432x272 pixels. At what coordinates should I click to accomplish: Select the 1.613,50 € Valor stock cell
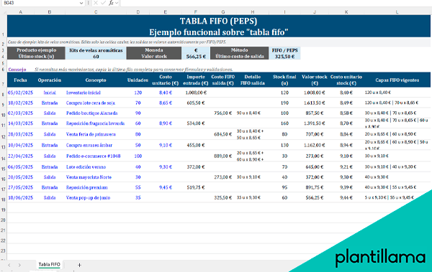315,103
